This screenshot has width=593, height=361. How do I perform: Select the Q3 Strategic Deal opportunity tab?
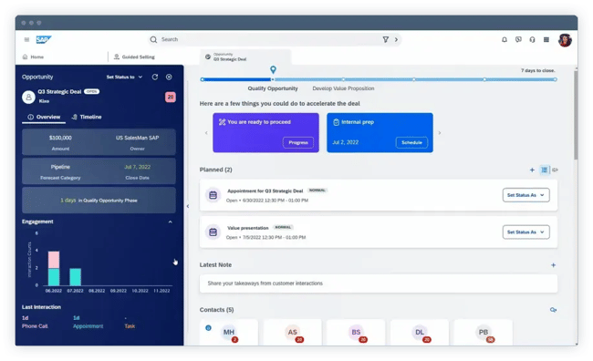pyautogui.click(x=245, y=57)
